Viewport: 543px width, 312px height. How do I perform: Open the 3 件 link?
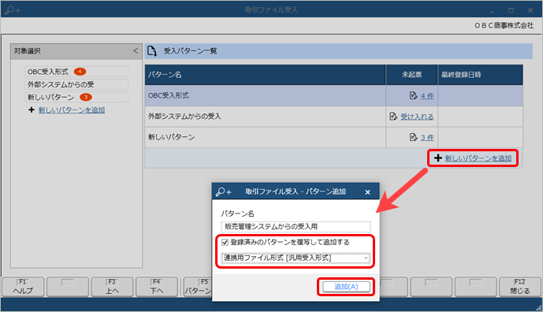[x=427, y=137]
